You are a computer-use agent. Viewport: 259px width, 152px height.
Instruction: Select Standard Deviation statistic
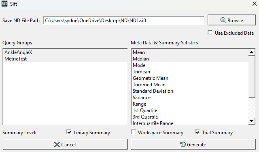(x=190, y=91)
